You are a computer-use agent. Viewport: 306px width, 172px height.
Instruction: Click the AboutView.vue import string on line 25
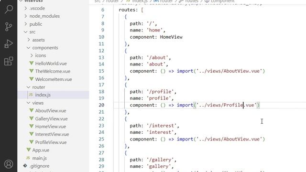[x=229, y=139]
